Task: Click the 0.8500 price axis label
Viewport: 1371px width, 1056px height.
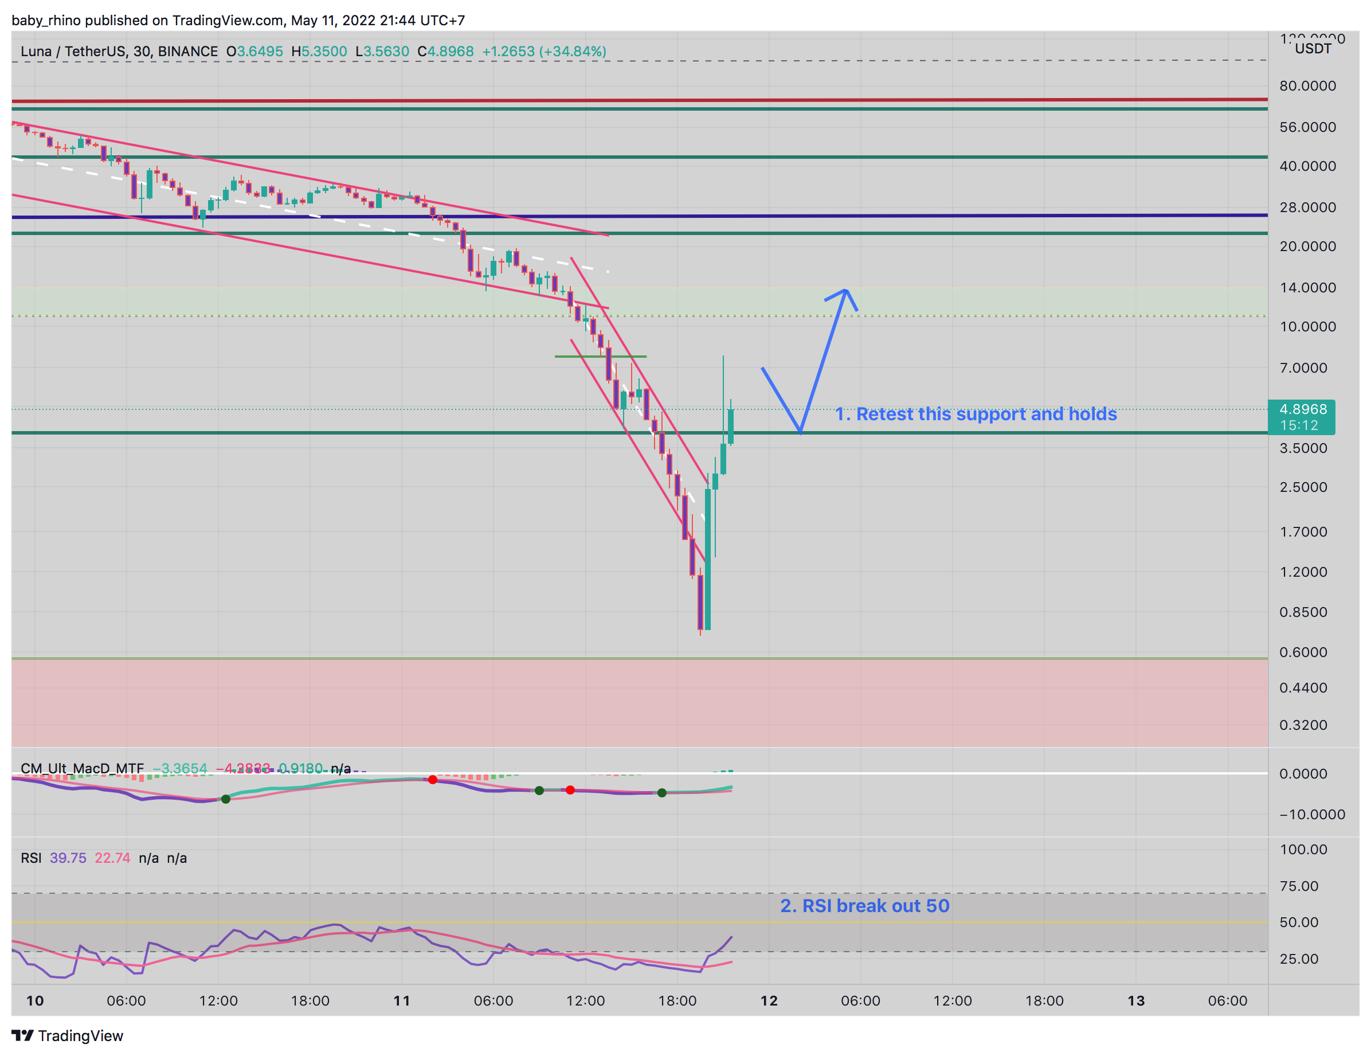Action: tap(1303, 612)
